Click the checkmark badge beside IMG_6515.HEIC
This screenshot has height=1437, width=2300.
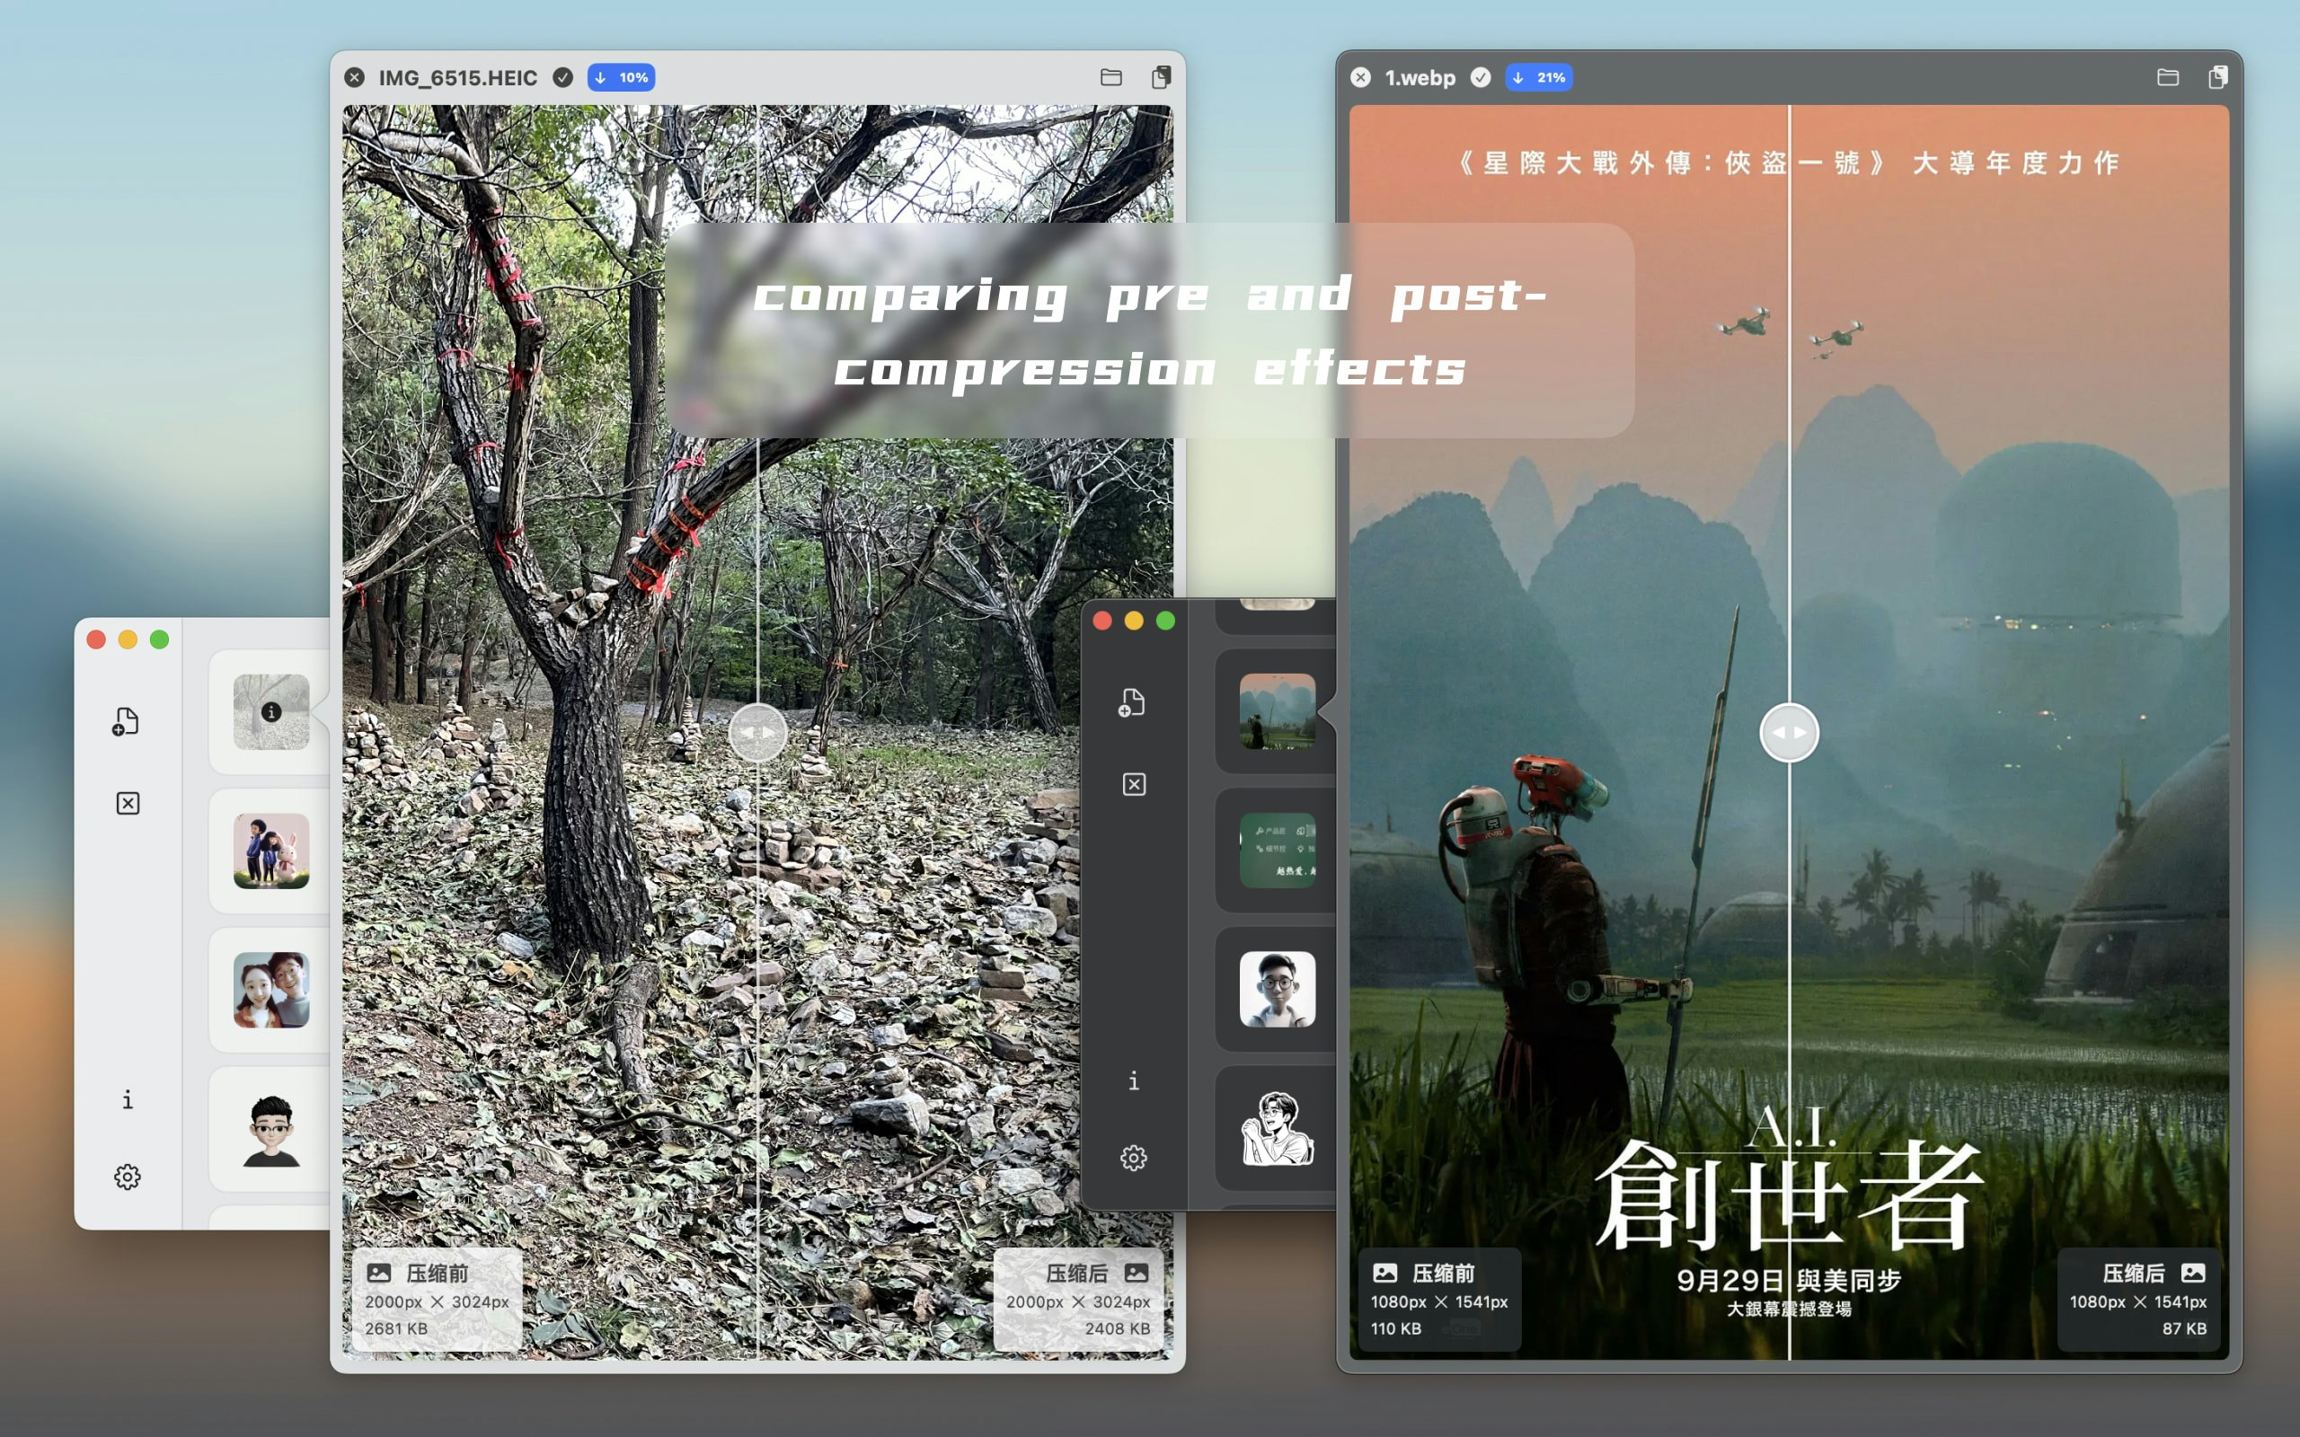(x=562, y=78)
